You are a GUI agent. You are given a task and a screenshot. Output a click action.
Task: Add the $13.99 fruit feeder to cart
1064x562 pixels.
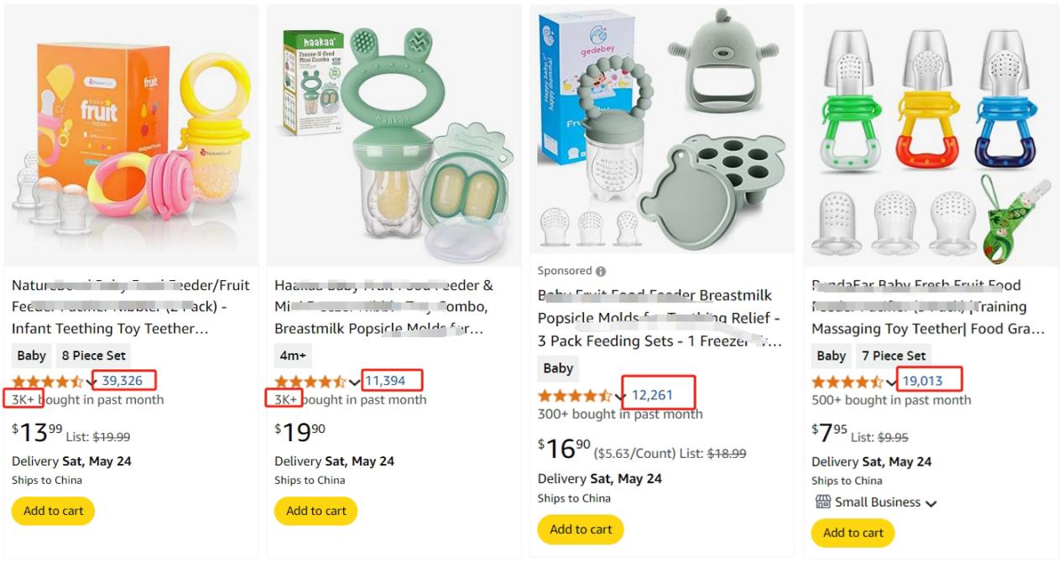[54, 511]
